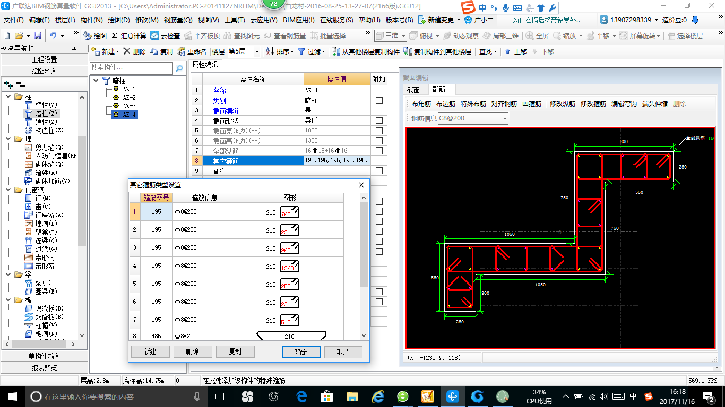The height and width of the screenshot is (407, 725).
Task: Click 查看钢筋量 toolbar icon
Action: (x=284, y=36)
